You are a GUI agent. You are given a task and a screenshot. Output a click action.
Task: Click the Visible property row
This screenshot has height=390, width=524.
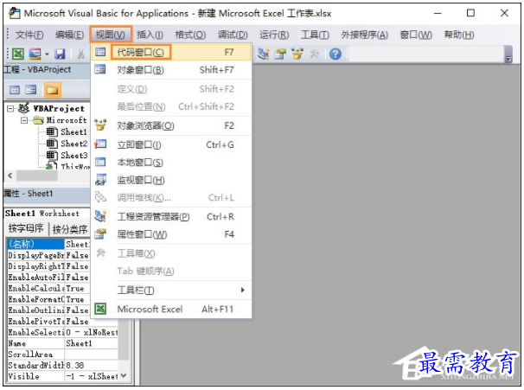pos(62,376)
